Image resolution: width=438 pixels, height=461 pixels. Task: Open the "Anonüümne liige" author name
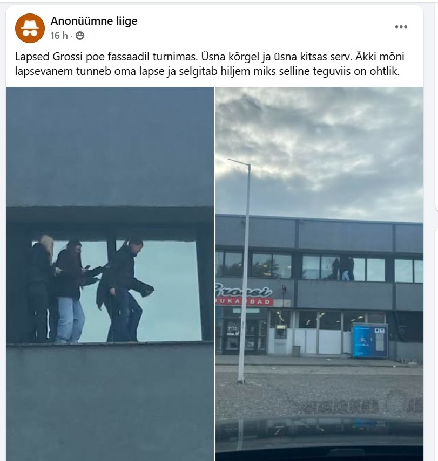pyautogui.click(x=94, y=21)
